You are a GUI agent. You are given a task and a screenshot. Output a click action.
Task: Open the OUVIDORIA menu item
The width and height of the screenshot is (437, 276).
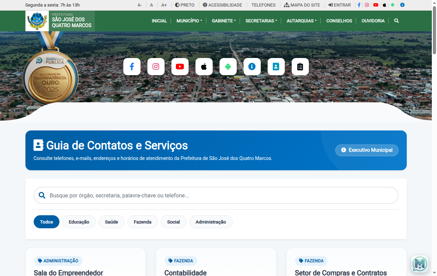373,21
